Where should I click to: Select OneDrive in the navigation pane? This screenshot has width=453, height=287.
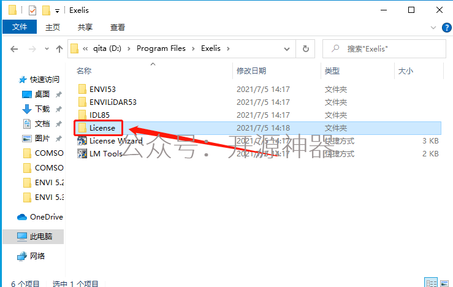(47, 217)
